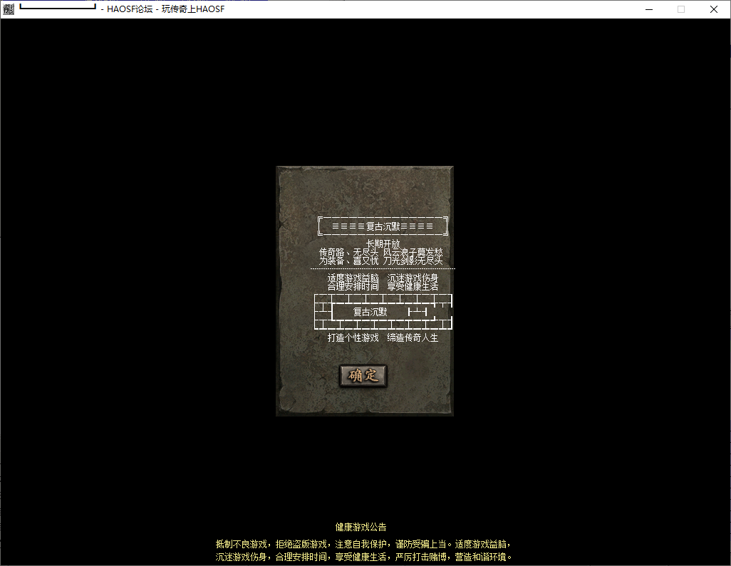Click the 确定 confirm button
This screenshot has width=731, height=566.
363,376
